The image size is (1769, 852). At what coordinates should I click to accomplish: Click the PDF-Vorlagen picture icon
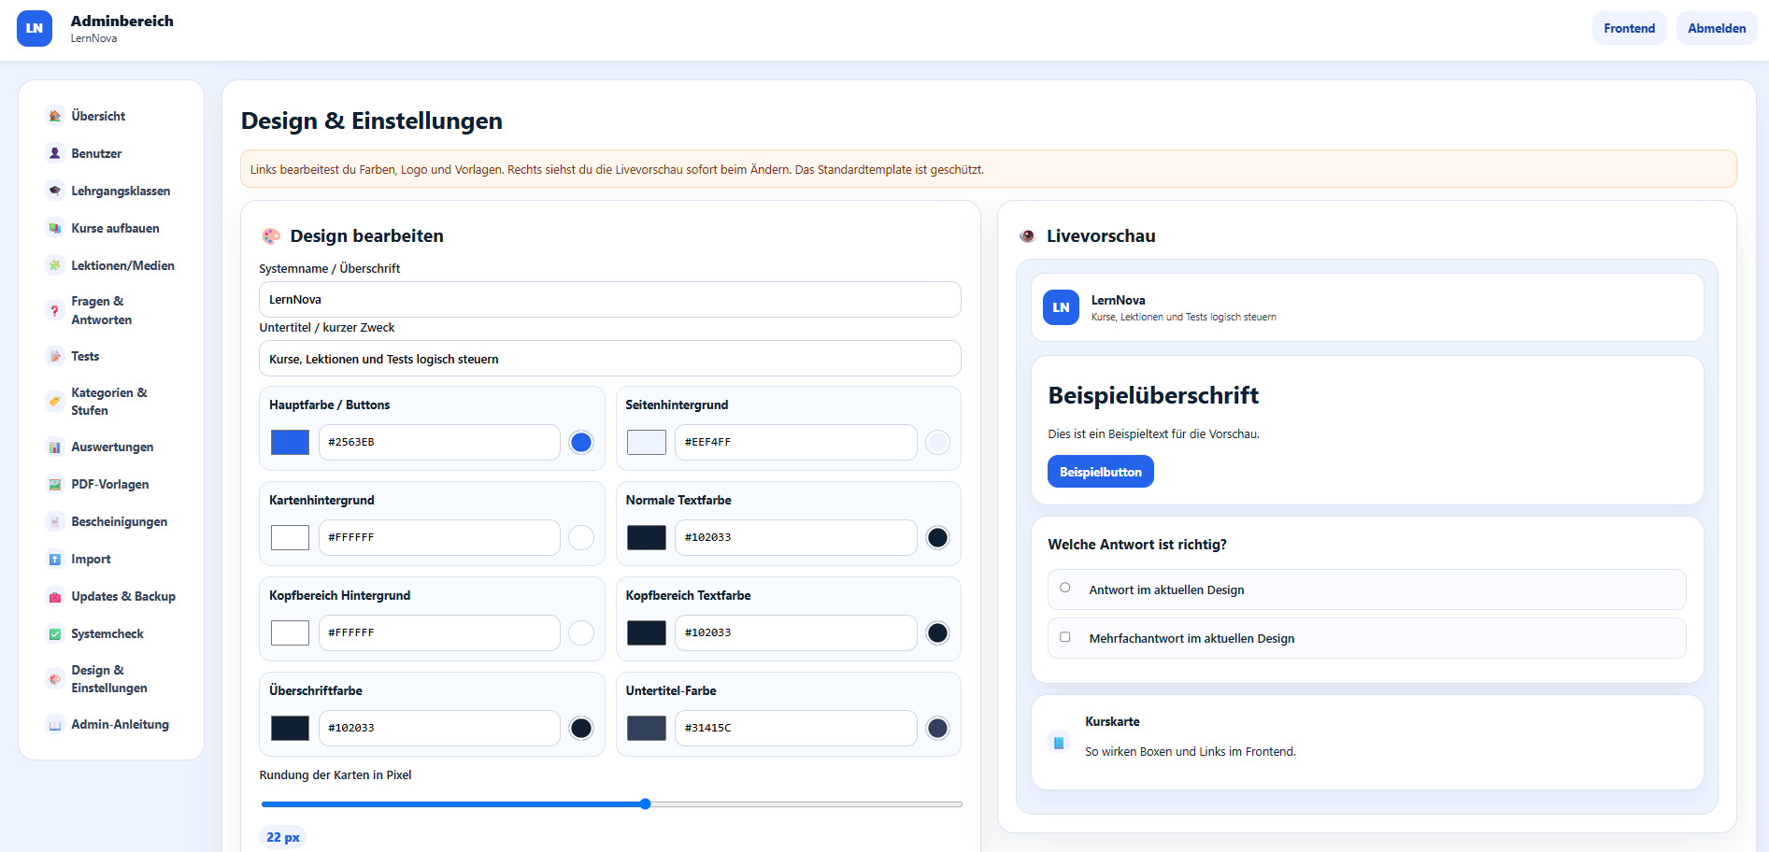tap(55, 484)
